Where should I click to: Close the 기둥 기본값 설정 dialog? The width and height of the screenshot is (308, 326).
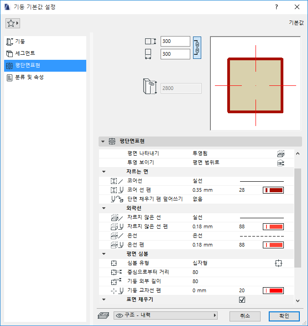(x=297, y=7)
